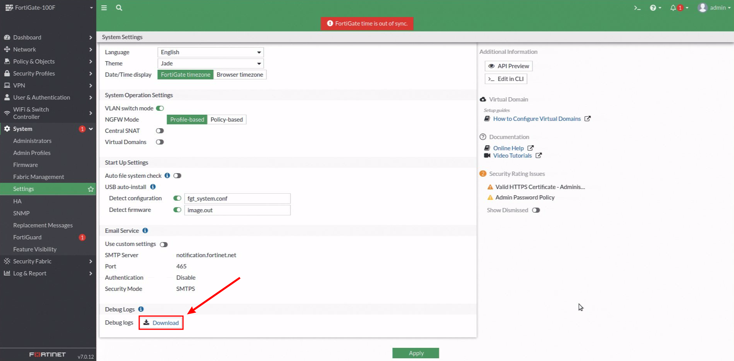Open Admin Password Policy issue
734x361 pixels.
point(525,198)
